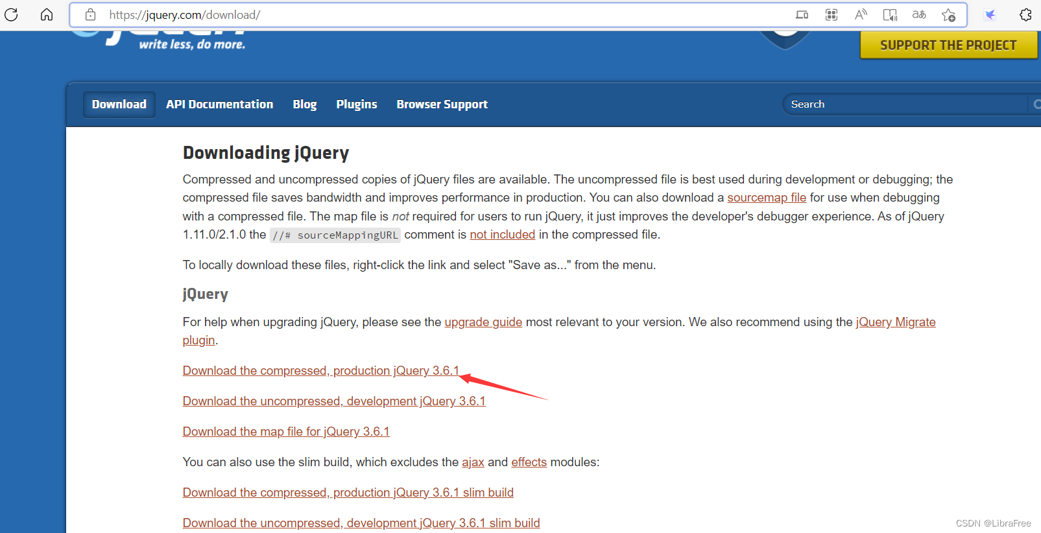1041x533 pixels.
Task: Click the translate page icon
Action: click(919, 14)
